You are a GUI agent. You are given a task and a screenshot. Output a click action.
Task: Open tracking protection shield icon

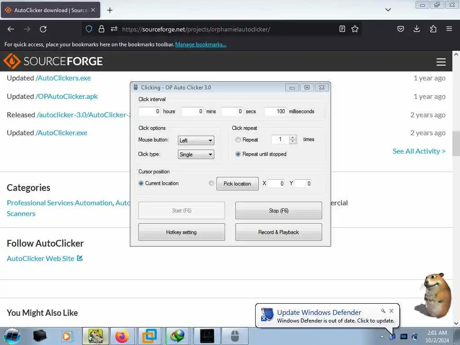pos(89,29)
